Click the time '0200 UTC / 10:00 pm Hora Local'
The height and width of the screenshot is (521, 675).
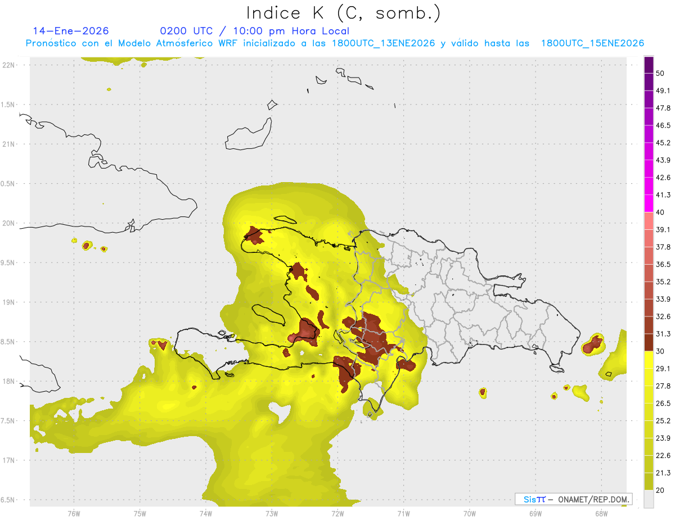tap(255, 31)
